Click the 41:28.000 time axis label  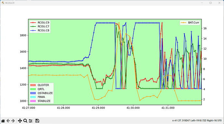pyautogui.click(x=63, y=108)
